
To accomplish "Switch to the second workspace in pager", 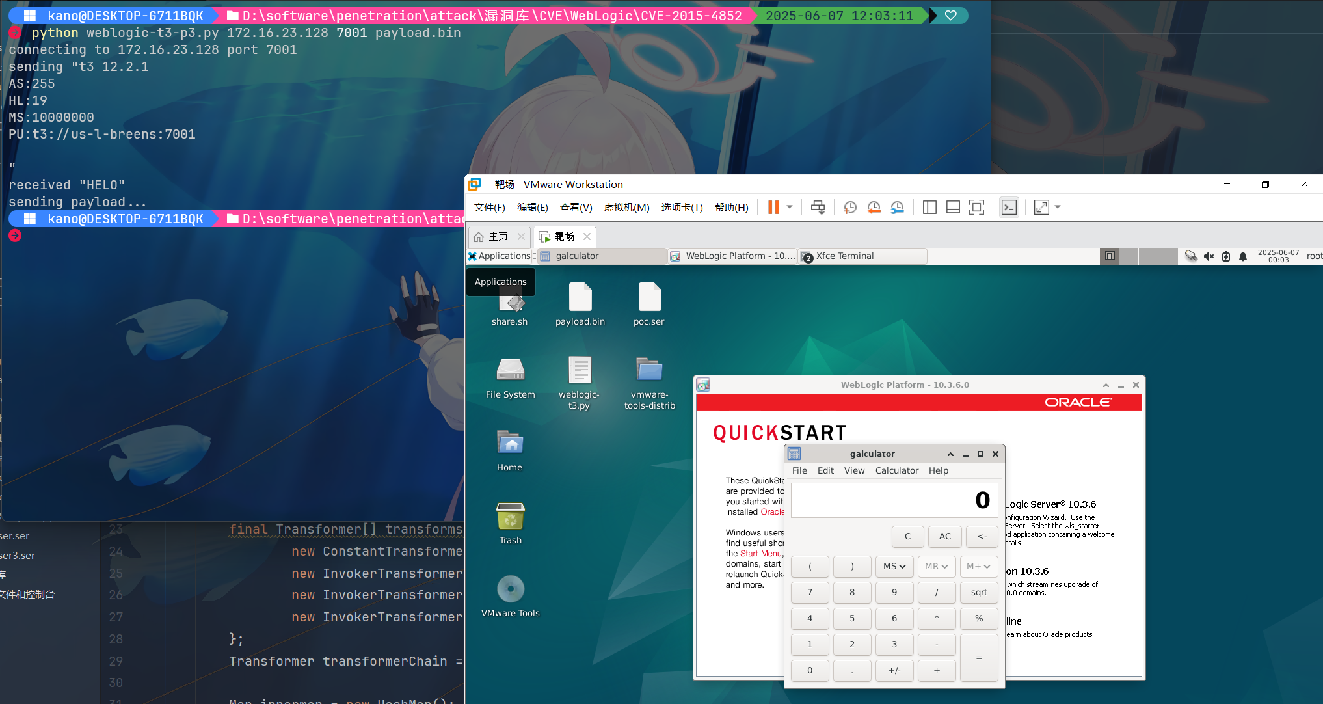I will 1129,256.
